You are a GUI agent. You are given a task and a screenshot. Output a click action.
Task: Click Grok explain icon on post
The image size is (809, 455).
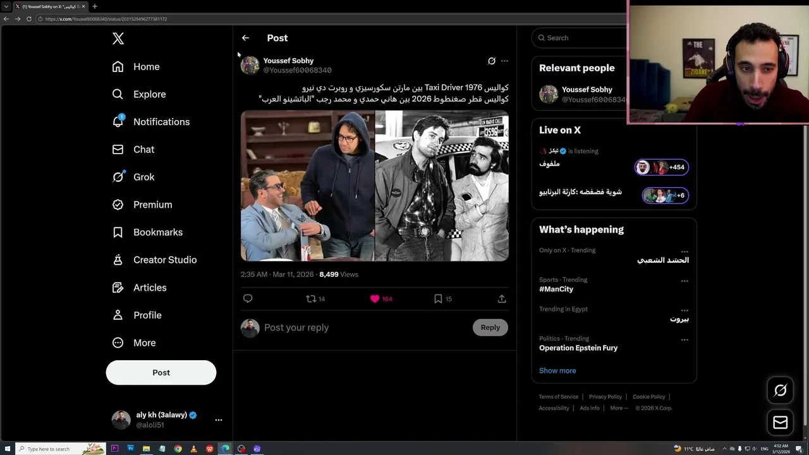492,61
